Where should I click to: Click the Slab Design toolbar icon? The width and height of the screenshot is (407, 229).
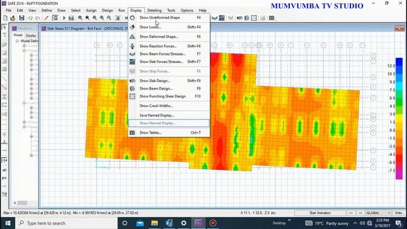click(x=240, y=18)
